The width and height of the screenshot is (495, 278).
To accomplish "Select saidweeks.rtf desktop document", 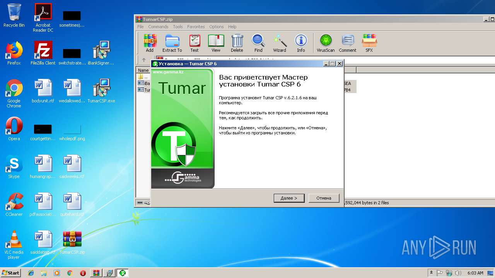I will [72, 167].
